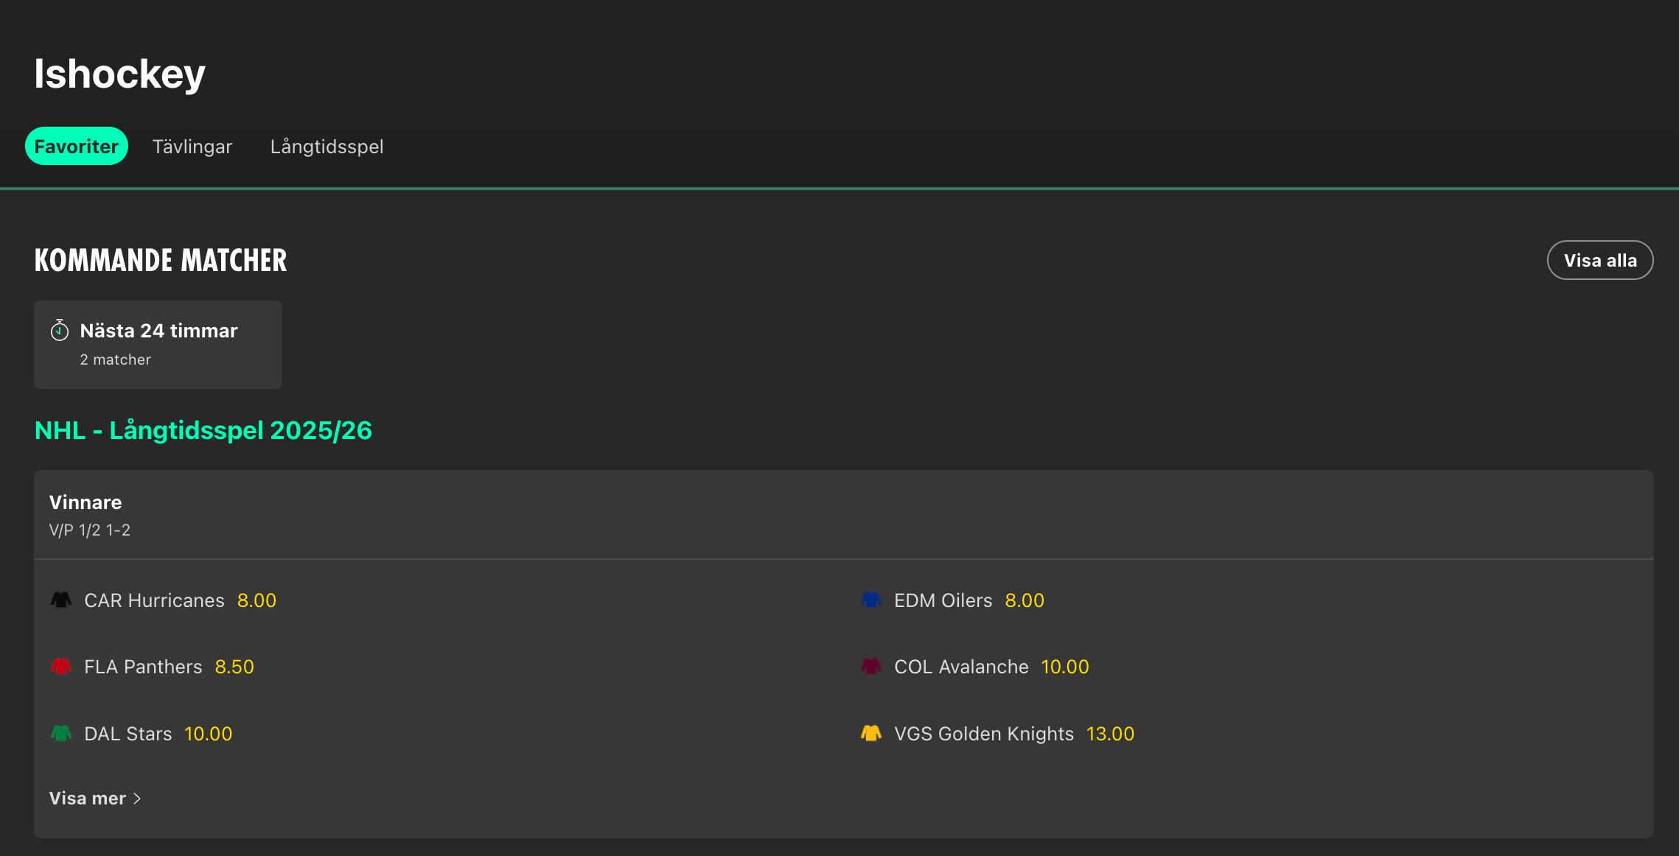Image resolution: width=1679 pixels, height=856 pixels.
Task: Click the COL Avalanche team name
Action: click(x=961, y=667)
